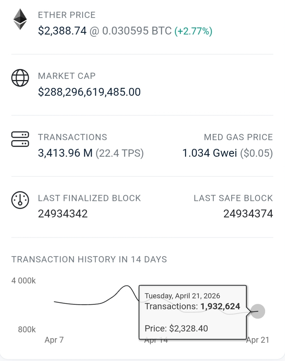Tap the Apr 21 axis label
Screen dimensions: 285x361
(258, 340)
